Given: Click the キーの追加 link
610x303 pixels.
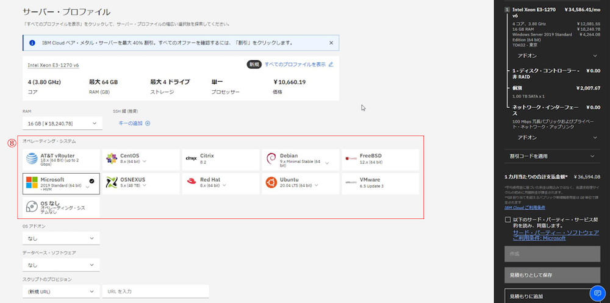Looking at the screenshot, I should pos(134,123).
